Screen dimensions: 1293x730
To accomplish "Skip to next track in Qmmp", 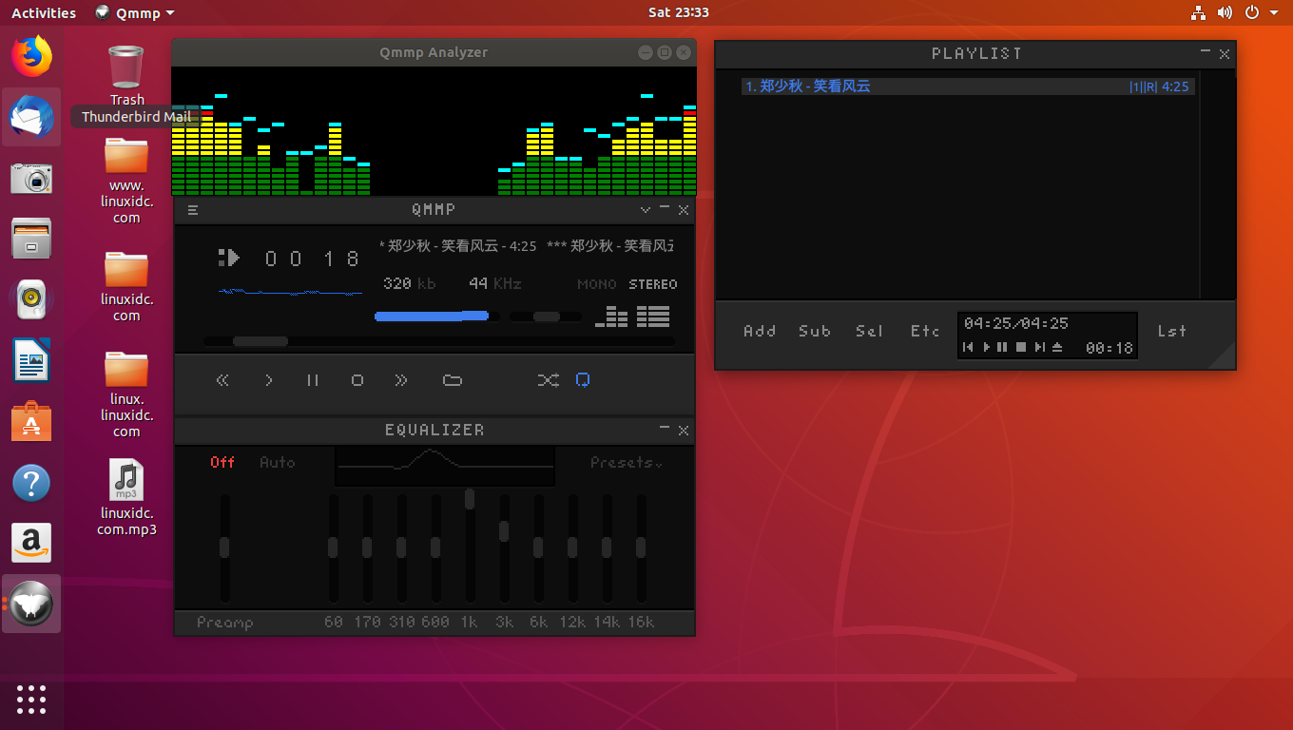I will 401,380.
